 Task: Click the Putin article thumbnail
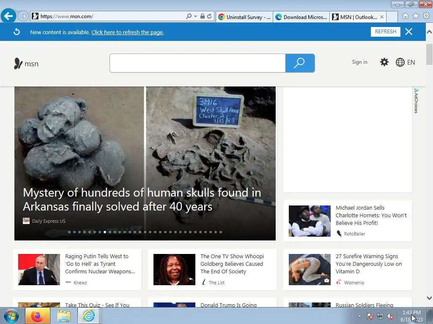tap(39, 270)
